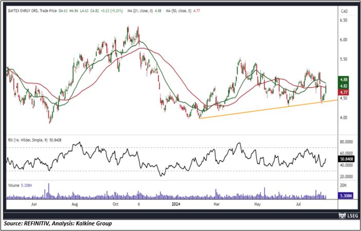This screenshot has width=361, height=231.
Task: Click the Jul date label on time axis
Action: (299, 204)
